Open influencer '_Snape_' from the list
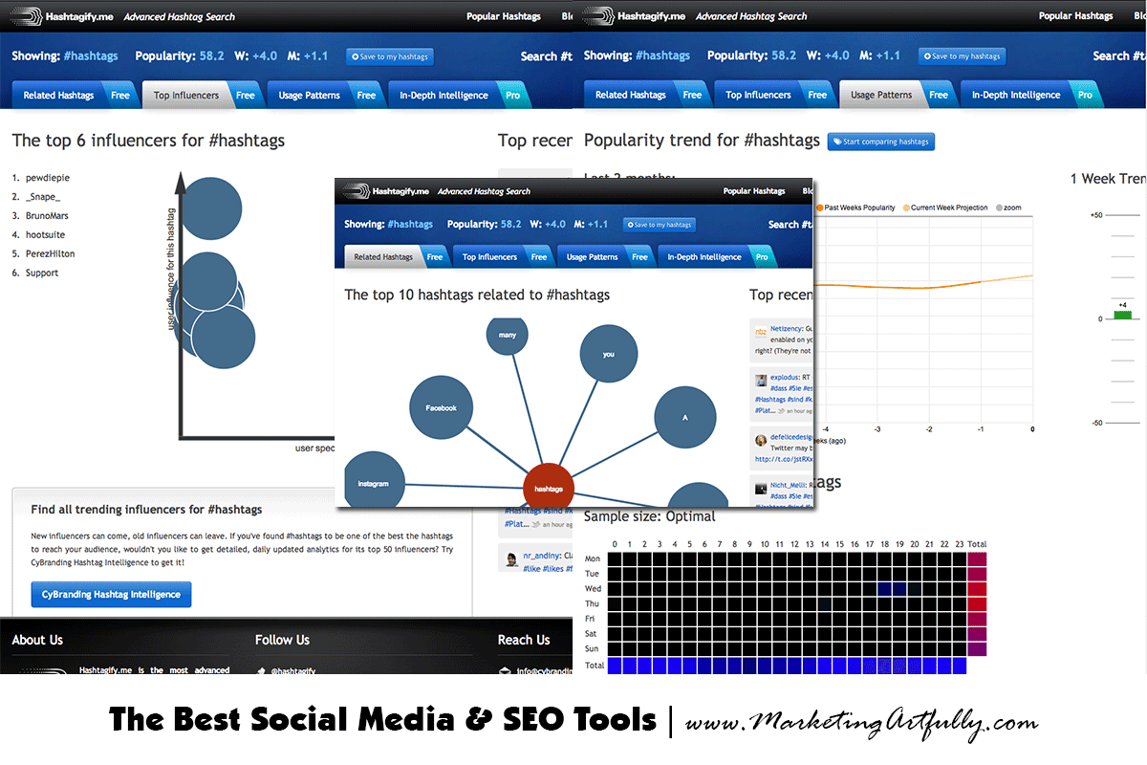 pos(43,197)
